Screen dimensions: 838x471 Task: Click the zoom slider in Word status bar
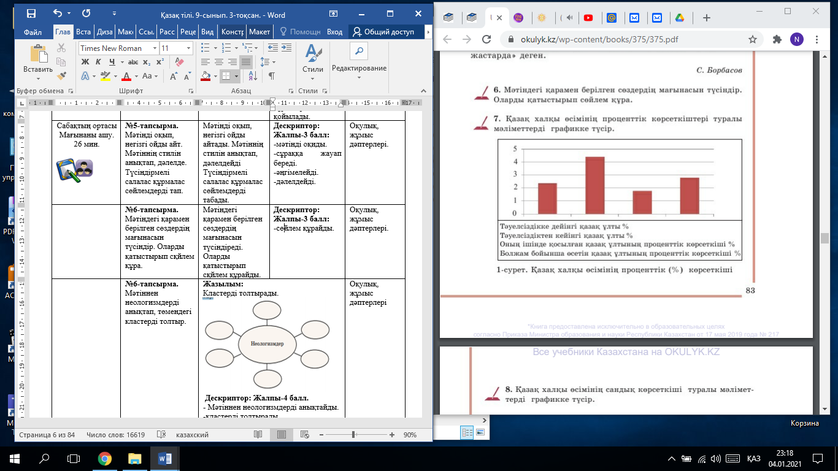(354, 435)
